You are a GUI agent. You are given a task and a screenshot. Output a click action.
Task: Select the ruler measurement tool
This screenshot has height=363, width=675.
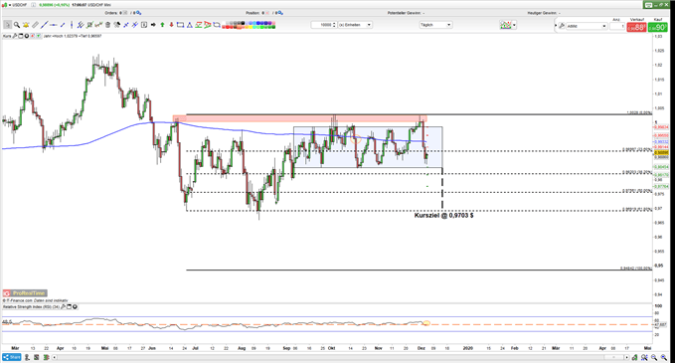(x=35, y=25)
